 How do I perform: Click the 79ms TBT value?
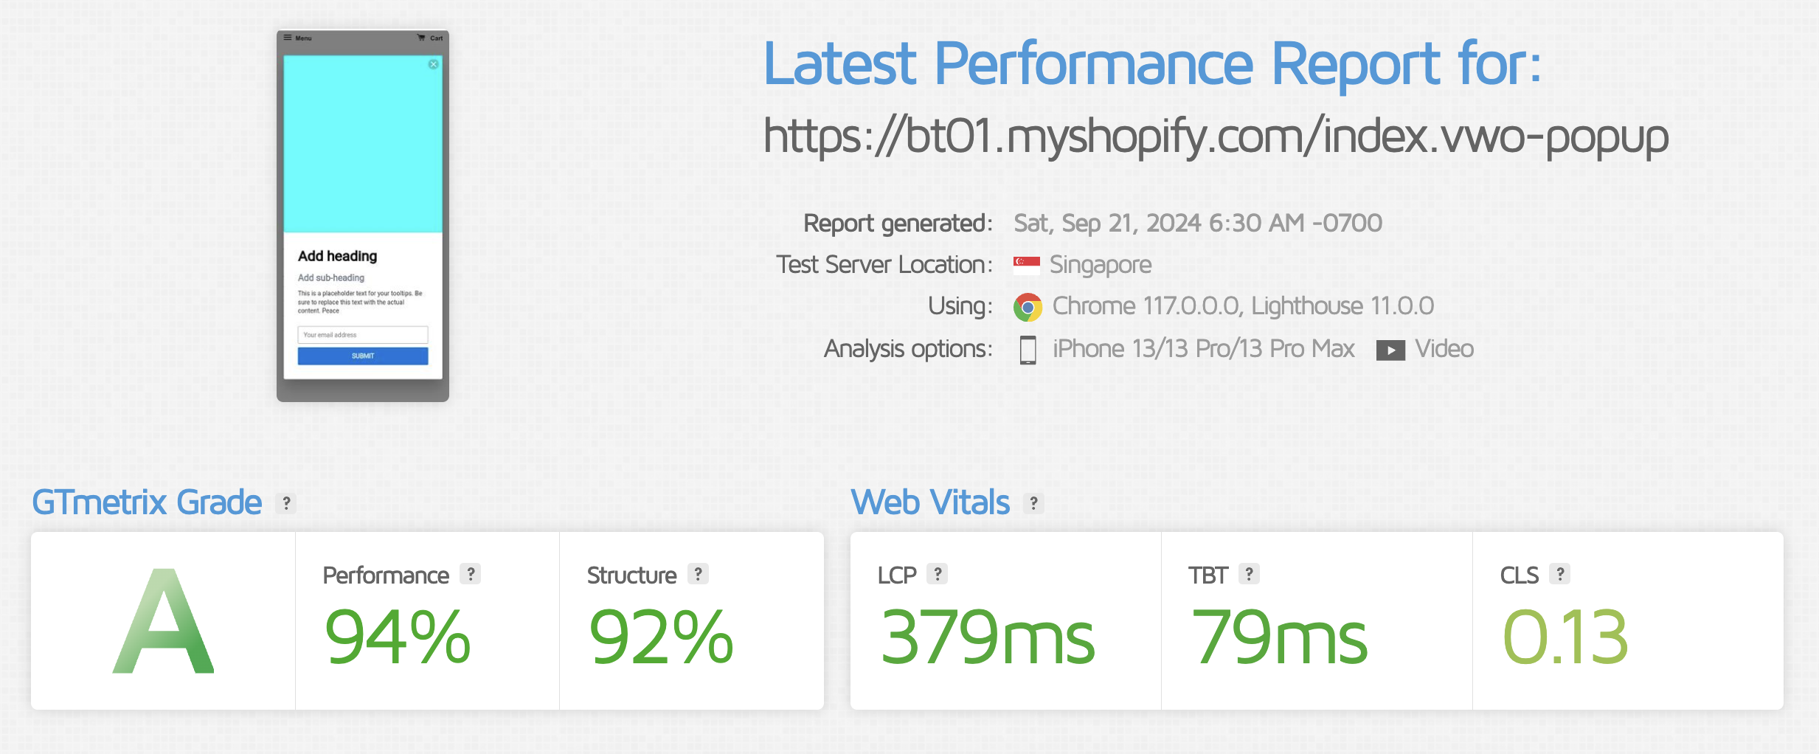1280,637
